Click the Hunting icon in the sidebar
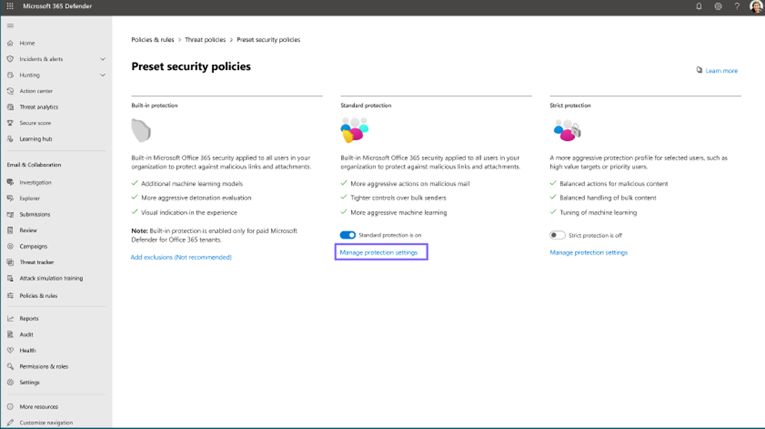The width and height of the screenshot is (765, 429). [10, 75]
